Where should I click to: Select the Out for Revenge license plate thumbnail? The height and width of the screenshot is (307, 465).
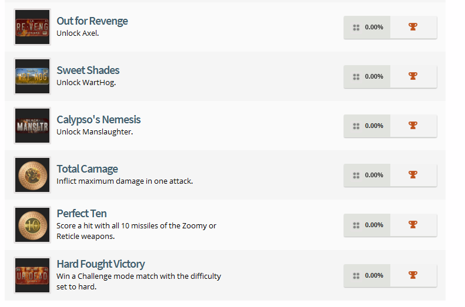(x=32, y=27)
